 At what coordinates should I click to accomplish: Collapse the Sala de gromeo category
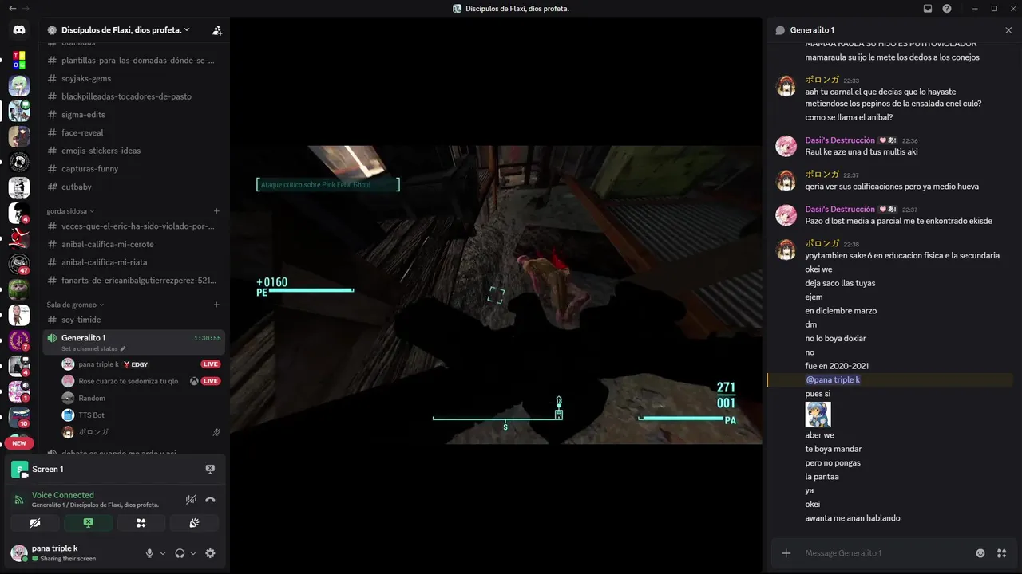coord(75,305)
